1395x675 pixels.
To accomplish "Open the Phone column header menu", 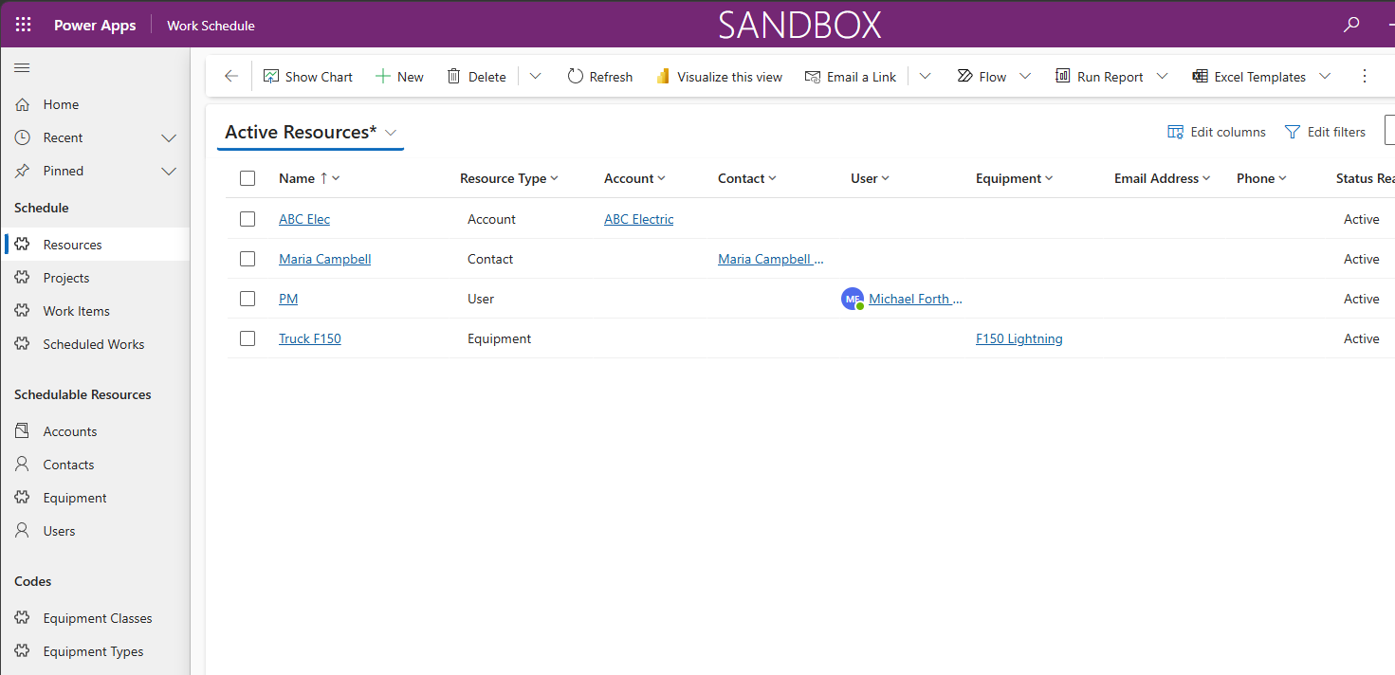I will pos(1261,178).
